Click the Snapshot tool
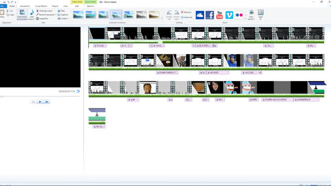The image size is (331, 186). point(42,19)
